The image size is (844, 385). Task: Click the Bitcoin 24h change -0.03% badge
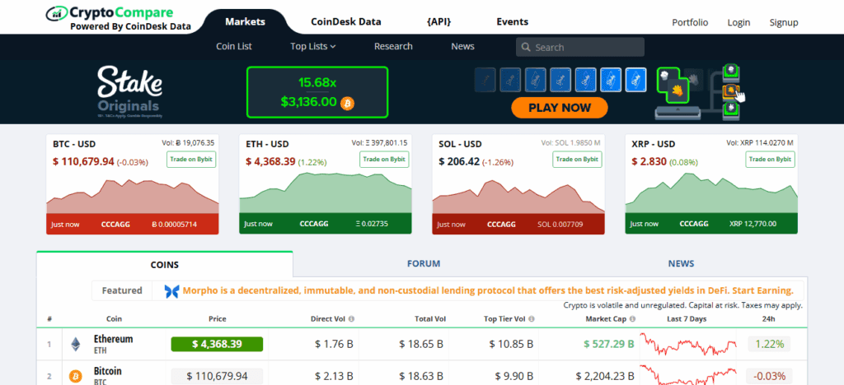769,376
